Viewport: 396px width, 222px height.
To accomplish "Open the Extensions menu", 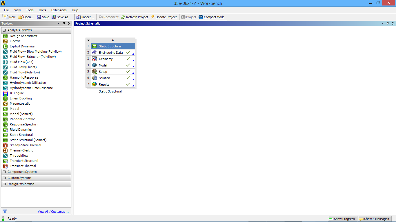I will [x=59, y=10].
